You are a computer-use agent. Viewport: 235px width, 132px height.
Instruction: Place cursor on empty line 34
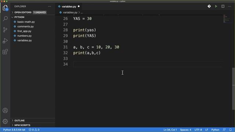pos(148,64)
